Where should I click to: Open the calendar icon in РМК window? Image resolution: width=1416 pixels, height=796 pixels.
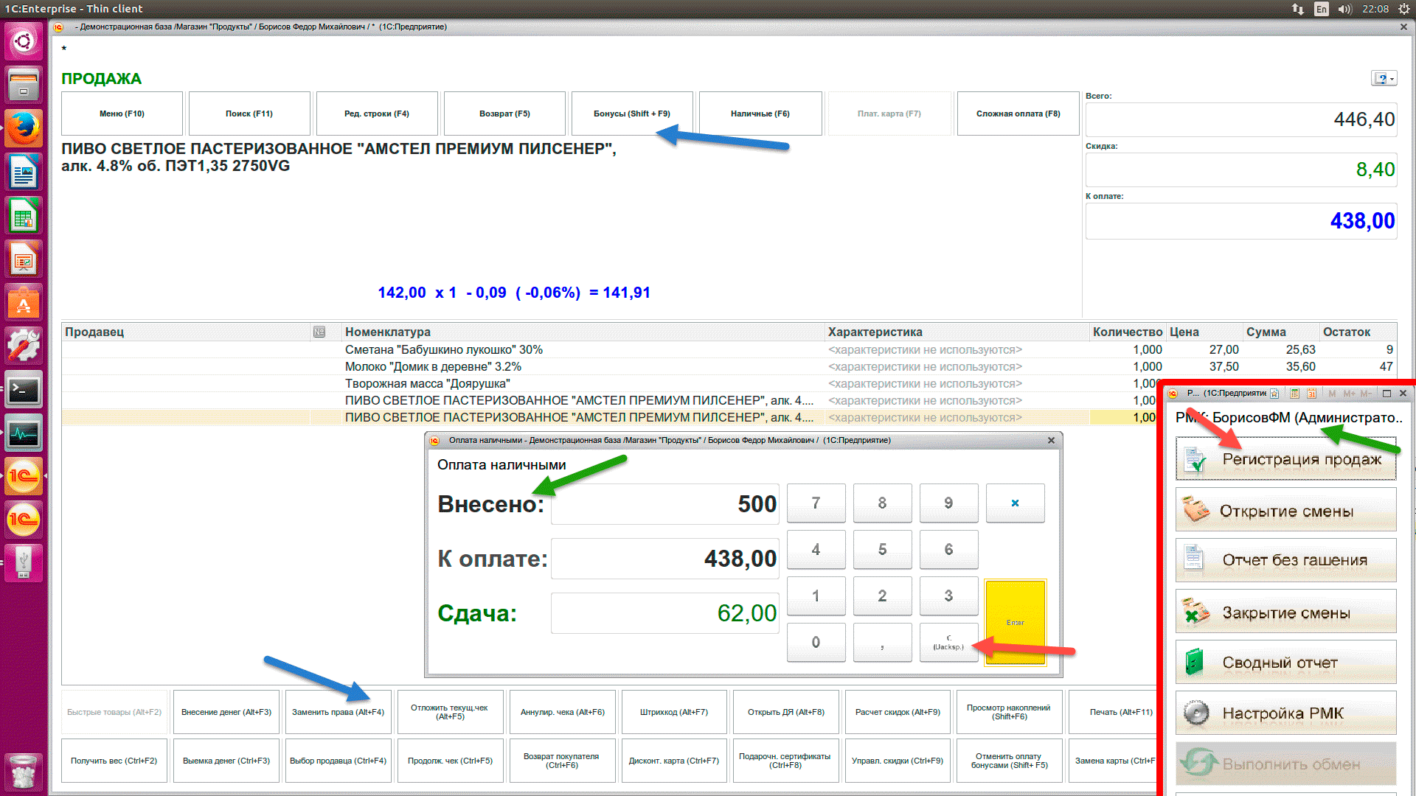coord(1312,394)
